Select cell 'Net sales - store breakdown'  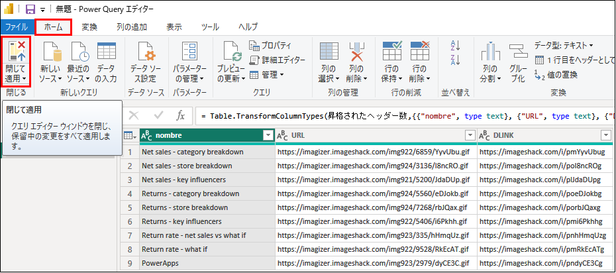[207, 166]
